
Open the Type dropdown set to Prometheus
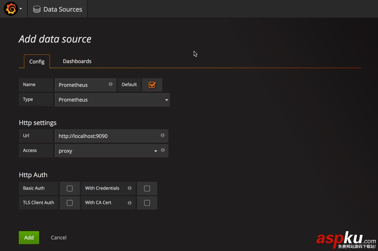112,100
